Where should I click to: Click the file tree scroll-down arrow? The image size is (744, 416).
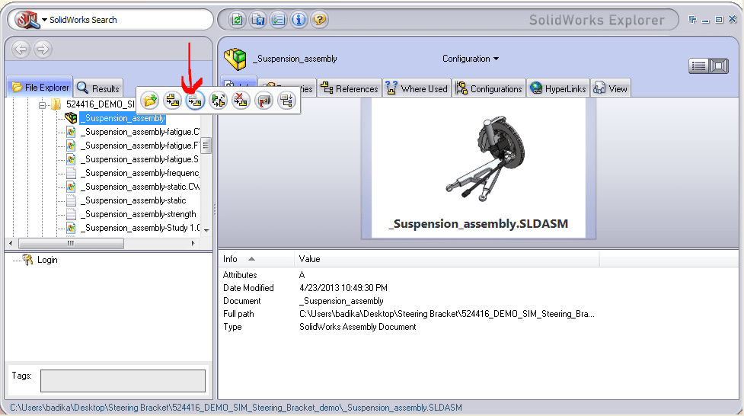[206, 230]
